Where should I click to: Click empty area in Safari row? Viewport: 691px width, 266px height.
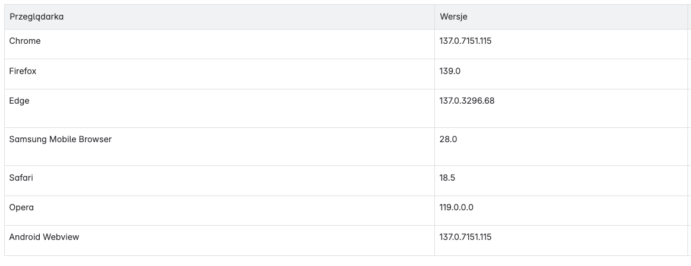pyautogui.click(x=234, y=181)
